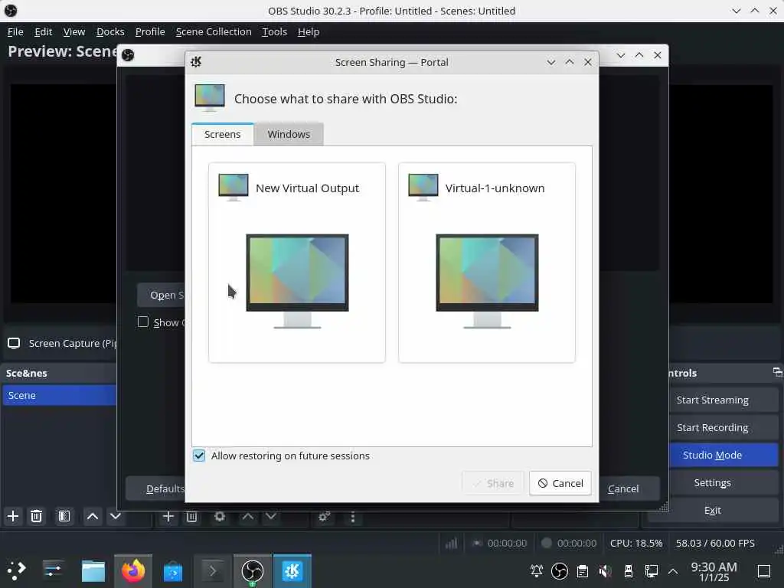Click the clock showing 9:30 AM
The width and height of the screenshot is (784, 588).
click(714, 571)
